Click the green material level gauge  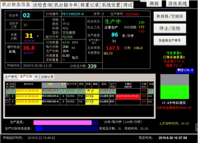click(174, 92)
